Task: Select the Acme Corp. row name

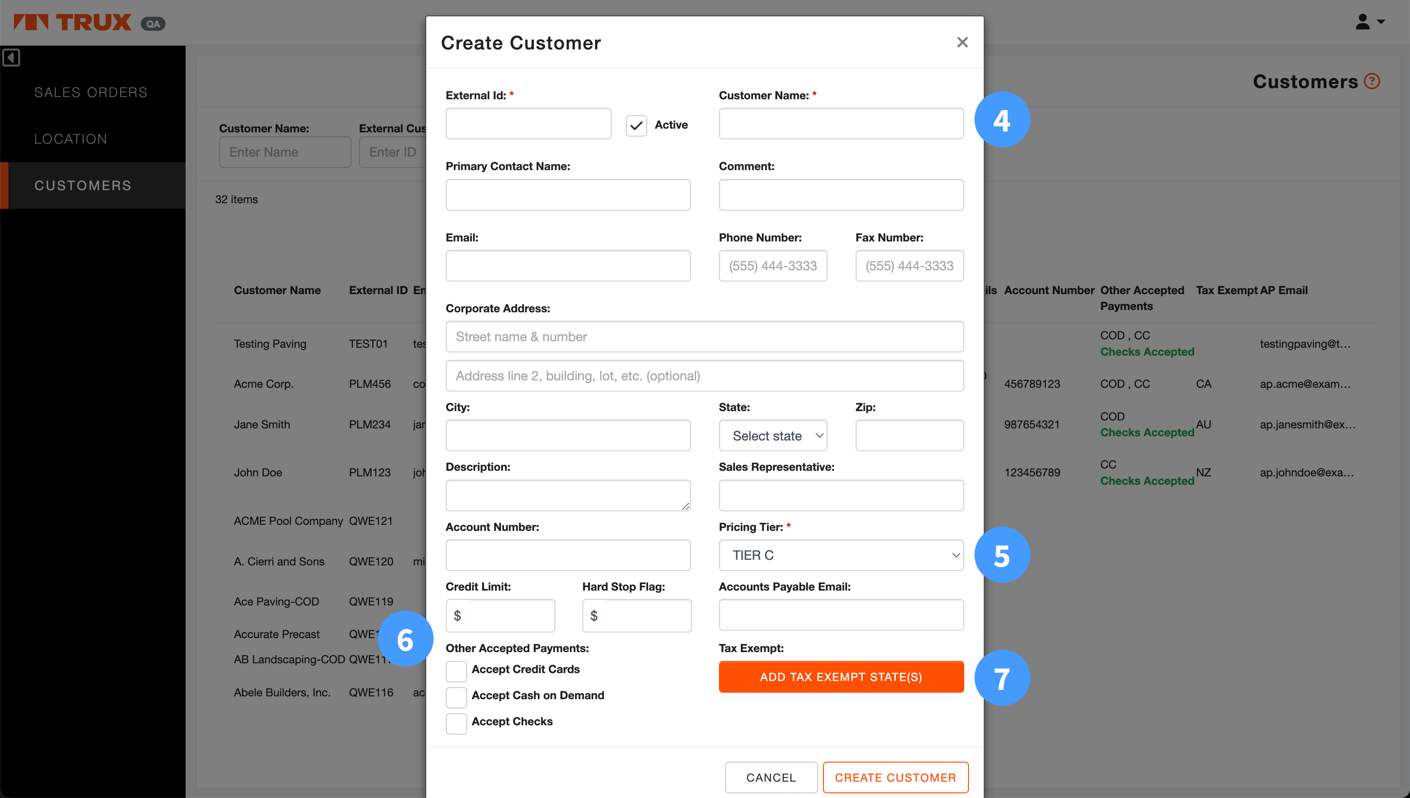Action: click(264, 384)
